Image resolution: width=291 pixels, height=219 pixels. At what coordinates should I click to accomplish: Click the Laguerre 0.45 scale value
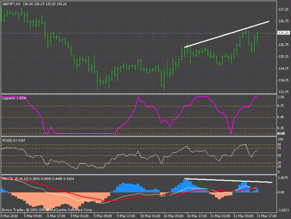point(281,117)
